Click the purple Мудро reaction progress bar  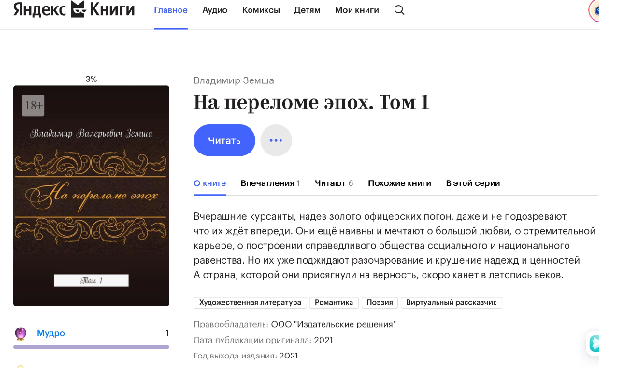pos(92,347)
